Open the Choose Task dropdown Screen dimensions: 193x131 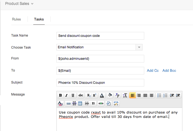point(139,47)
